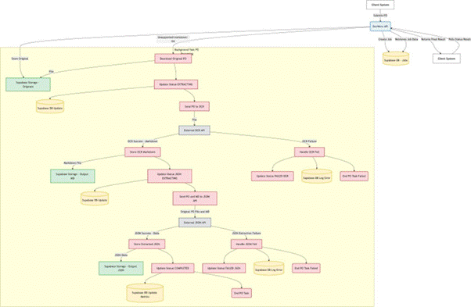Click the Send PO and MD to JSON API node
The height and width of the screenshot is (307, 471).
[x=195, y=198]
